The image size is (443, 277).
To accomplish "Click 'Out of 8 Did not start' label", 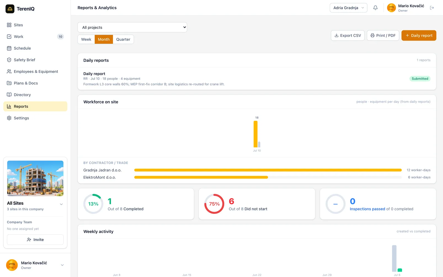I will point(248,209).
